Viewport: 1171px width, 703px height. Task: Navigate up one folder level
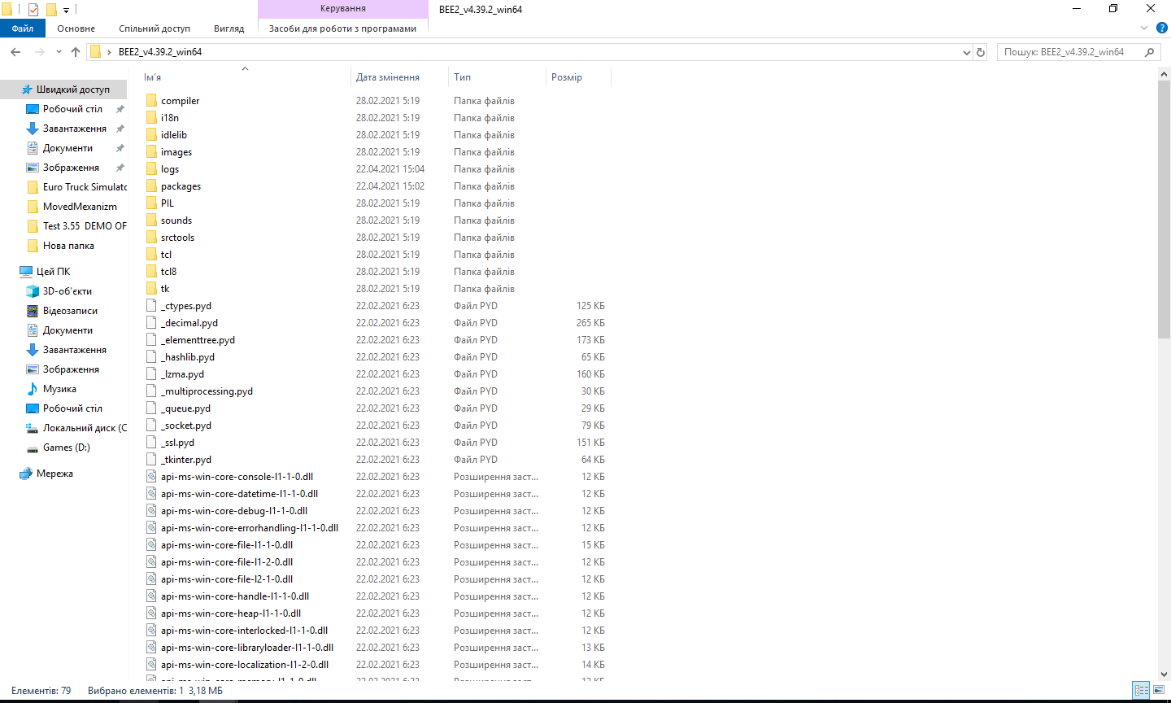75,51
